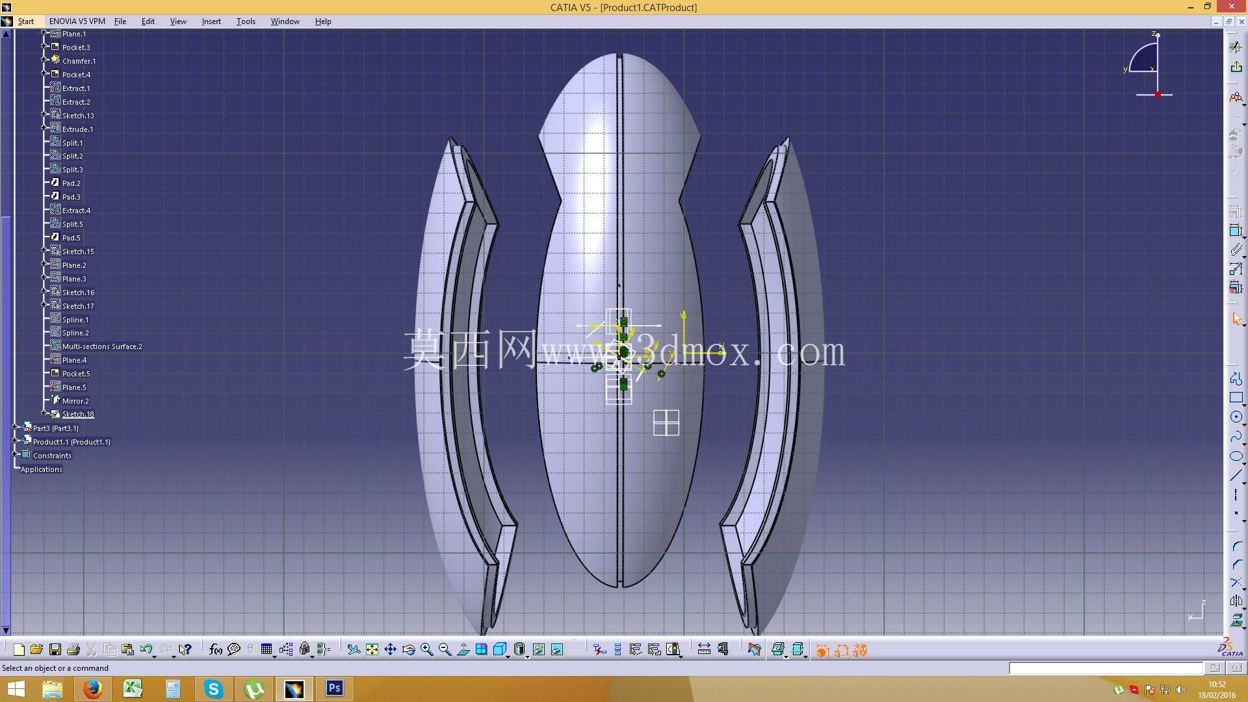Open the File menu
Viewport: 1248px width, 702px height.
pos(120,21)
